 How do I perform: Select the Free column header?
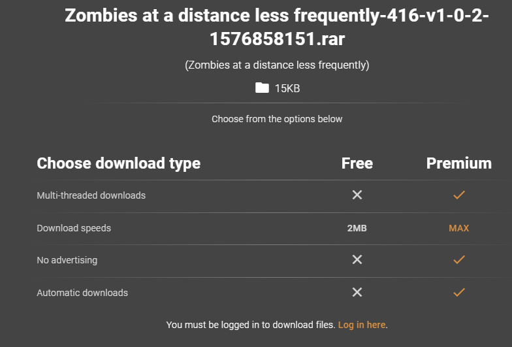click(x=357, y=163)
